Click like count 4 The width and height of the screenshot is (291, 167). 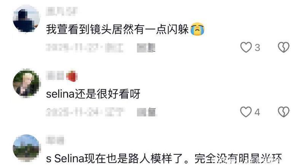257,112
